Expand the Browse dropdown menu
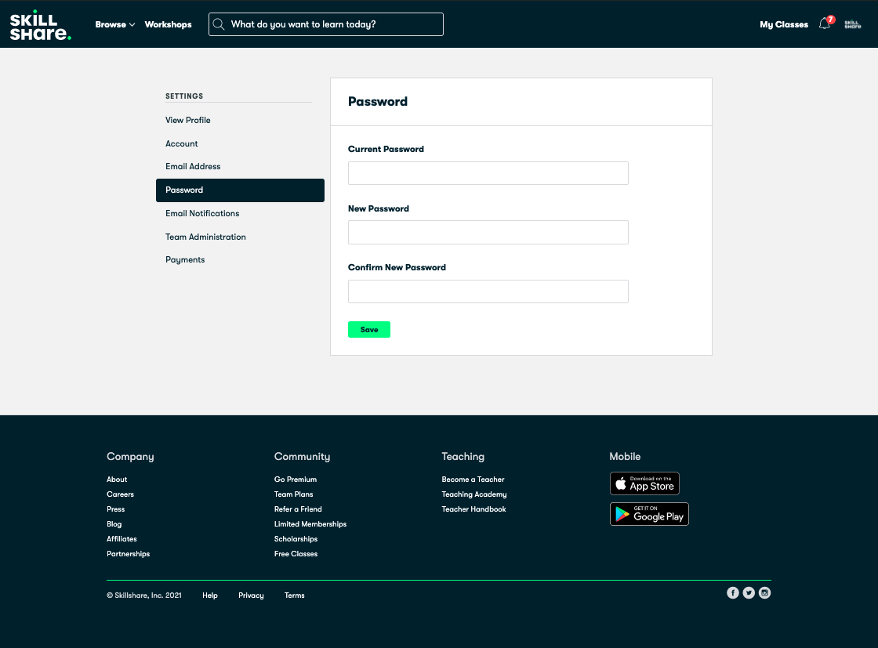This screenshot has height=648, width=878. click(114, 24)
